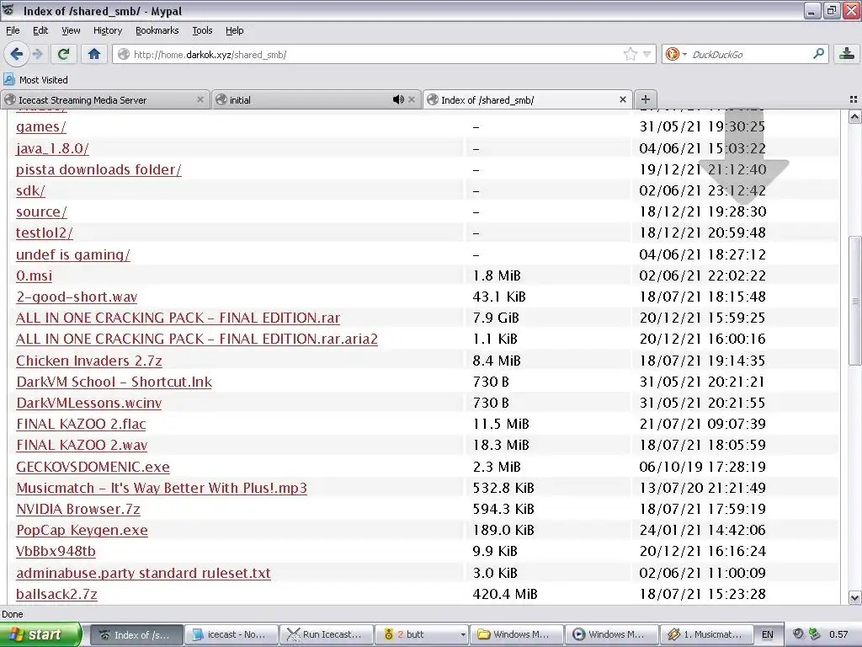Open undef is gaming/ folder link
Viewport: 862px width, 647px height.
[x=73, y=254]
